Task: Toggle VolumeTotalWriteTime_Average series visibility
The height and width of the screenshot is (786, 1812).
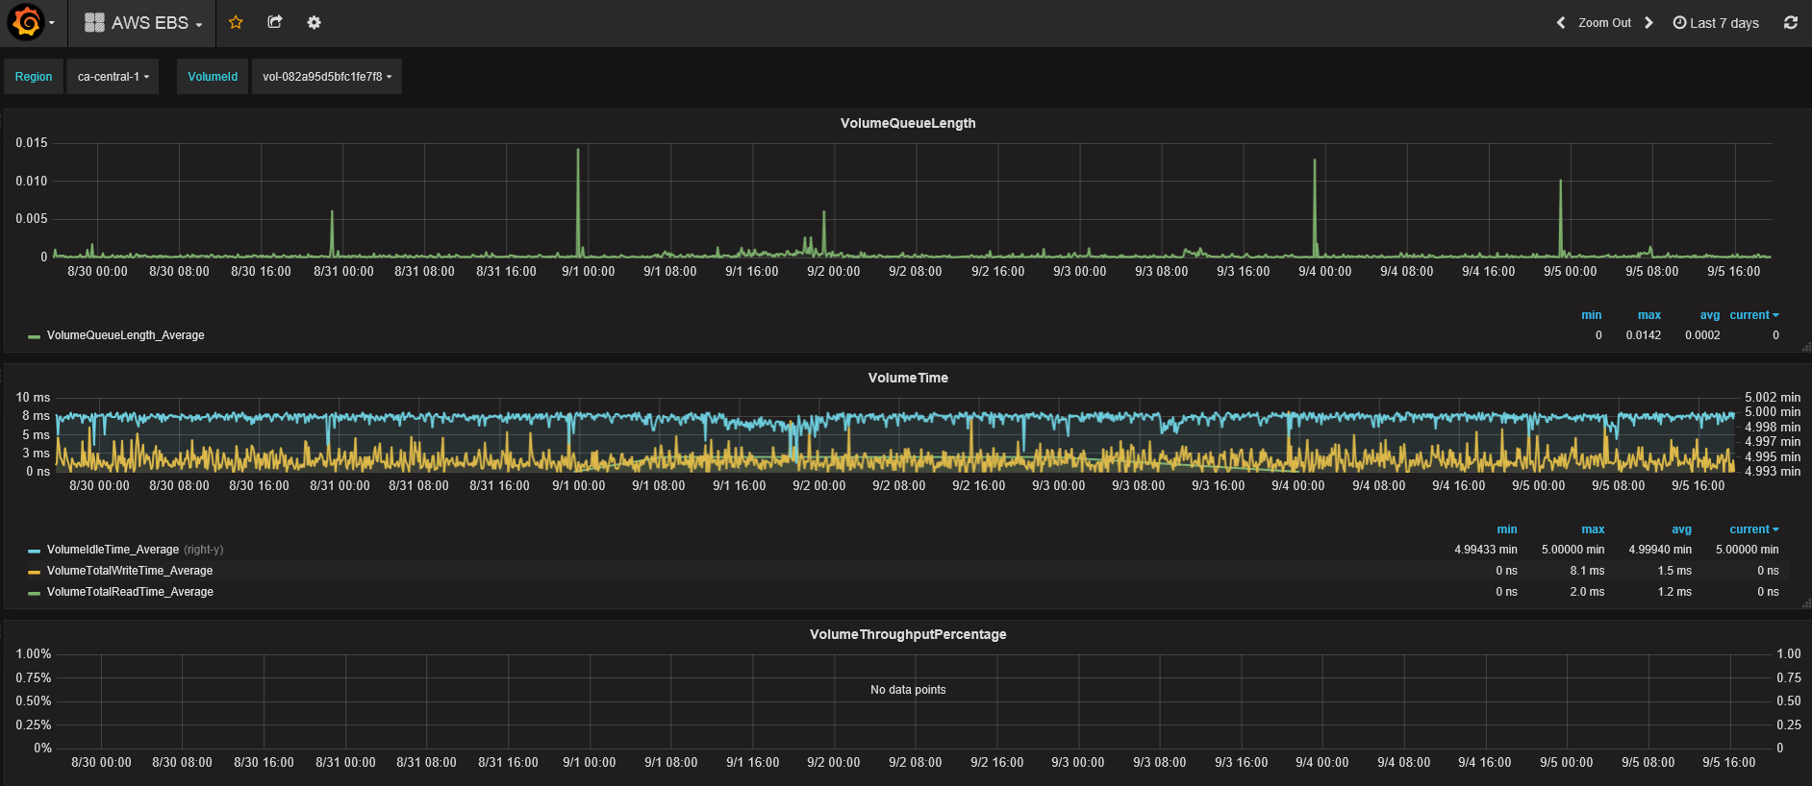Action: [x=130, y=571]
